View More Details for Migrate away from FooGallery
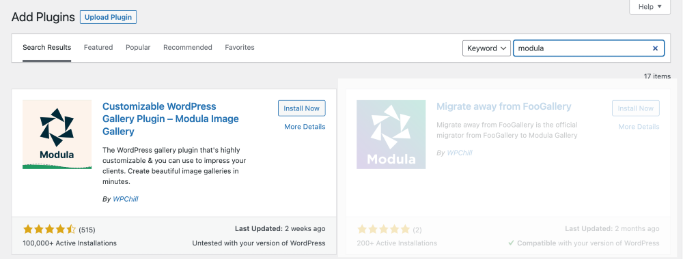Screen dimensions: 683x259 pos(639,127)
